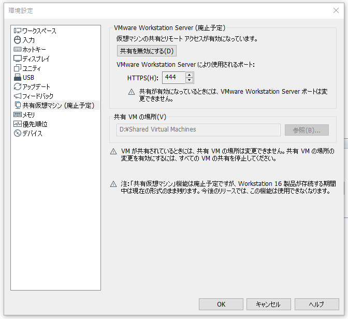This screenshot has width=348, height=319.
Task: Click text 仮想マシンの共有とリモート アクセスが有効になっています
Action: 187,39
